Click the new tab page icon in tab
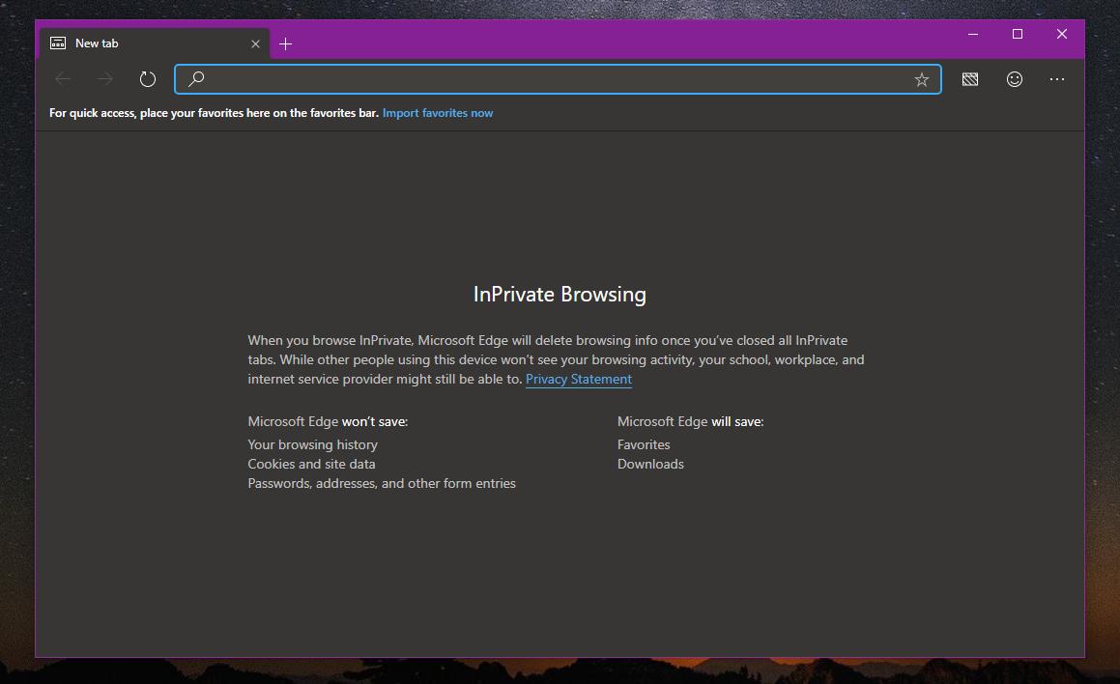 coord(58,43)
